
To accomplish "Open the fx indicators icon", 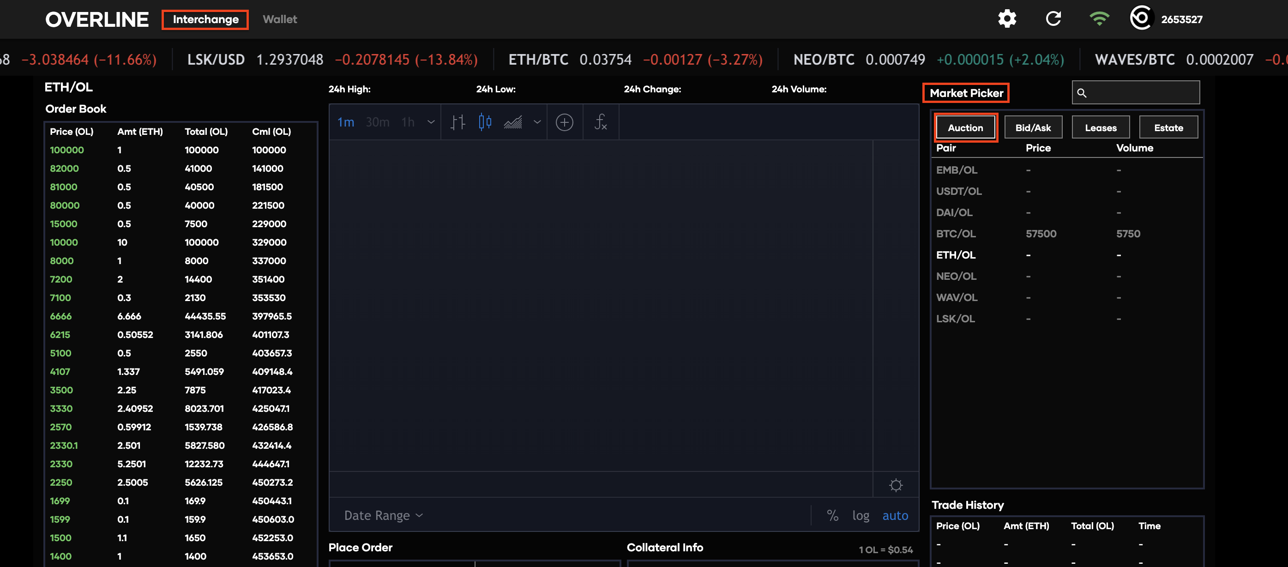I will click(601, 122).
